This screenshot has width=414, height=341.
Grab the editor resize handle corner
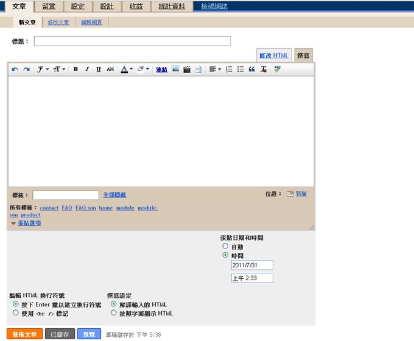point(312,227)
